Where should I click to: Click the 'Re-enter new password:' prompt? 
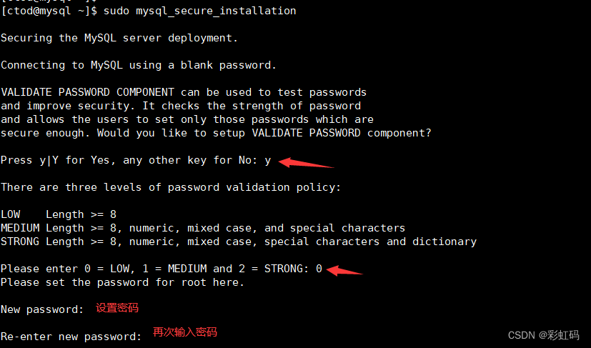click(71, 337)
